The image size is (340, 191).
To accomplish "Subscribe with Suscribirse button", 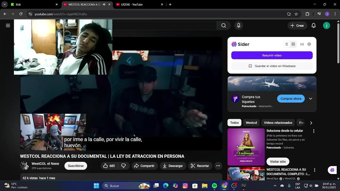I will tap(76, 166).
